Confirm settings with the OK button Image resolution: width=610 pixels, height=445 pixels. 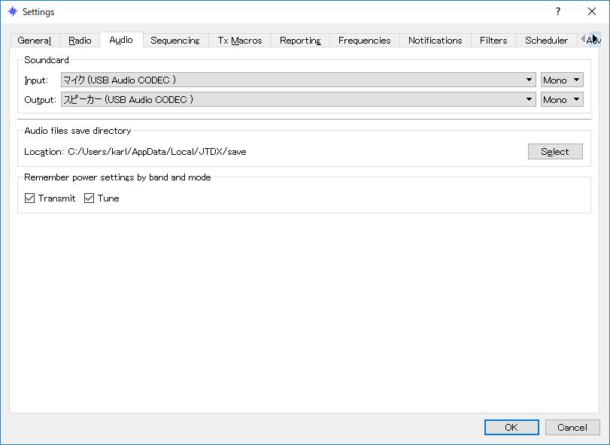pos(511,428)
